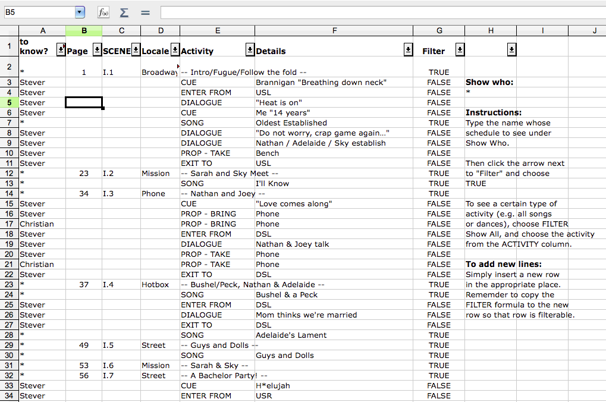
Task: Select column H by its header
Action: [x=491, y=30]
